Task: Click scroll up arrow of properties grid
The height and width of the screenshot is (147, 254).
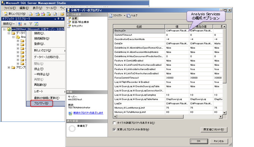Action: tap(224, 26)
